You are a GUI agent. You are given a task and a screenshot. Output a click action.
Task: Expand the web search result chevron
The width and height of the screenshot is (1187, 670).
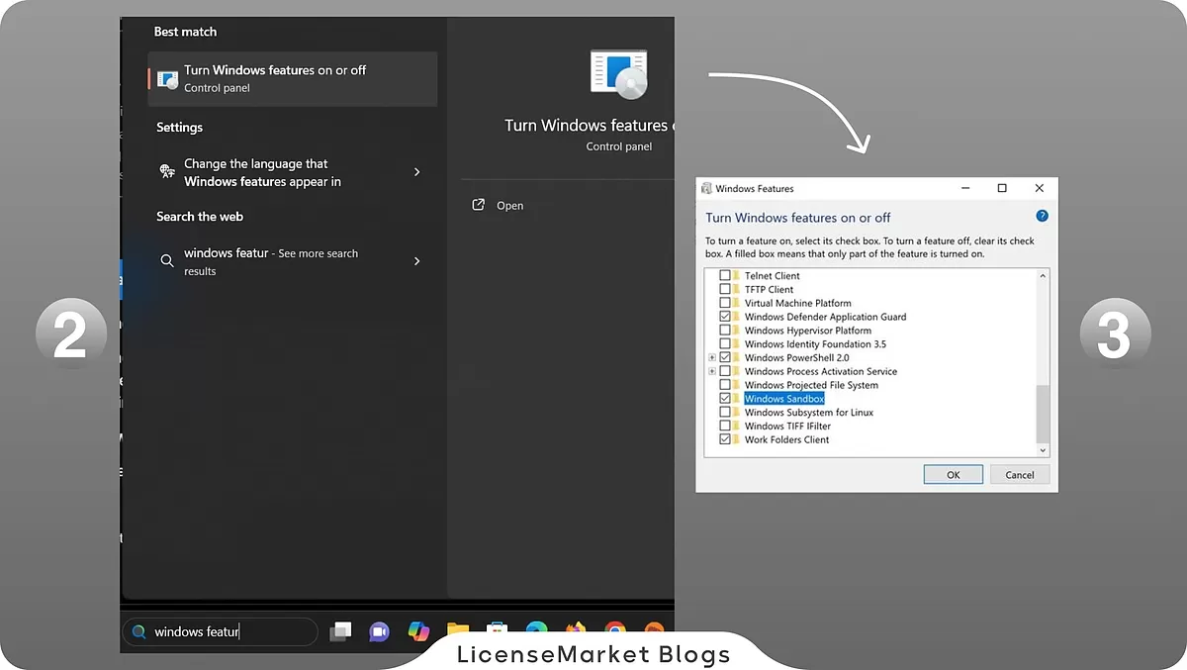pyautogui.click(x=416, y=261)
